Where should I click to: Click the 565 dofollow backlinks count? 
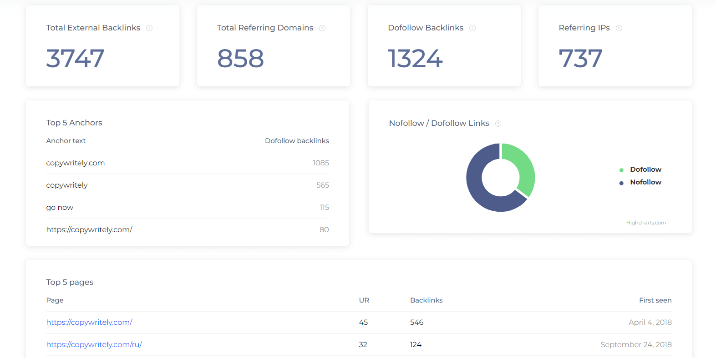pos(323,185)
